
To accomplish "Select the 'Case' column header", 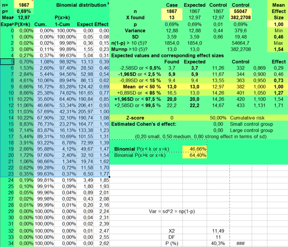I will point(172,5).
